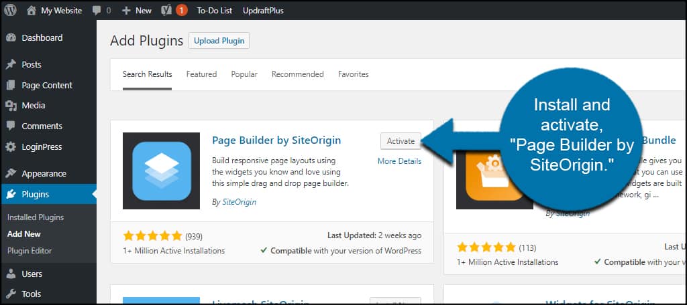Image resolution: width=687 pixels, height=305 pixels.
Task: Click the Tools wrench icon
Action: (x=11, y=294)
